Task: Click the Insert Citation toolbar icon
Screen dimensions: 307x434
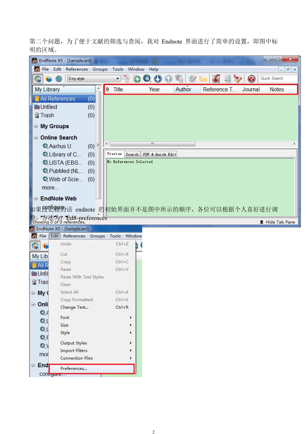Action: 217,78
